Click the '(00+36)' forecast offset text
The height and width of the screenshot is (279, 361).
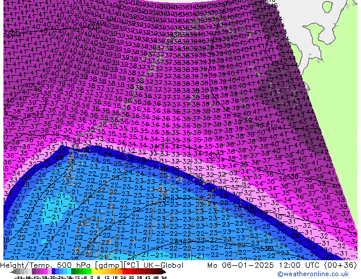341,265
